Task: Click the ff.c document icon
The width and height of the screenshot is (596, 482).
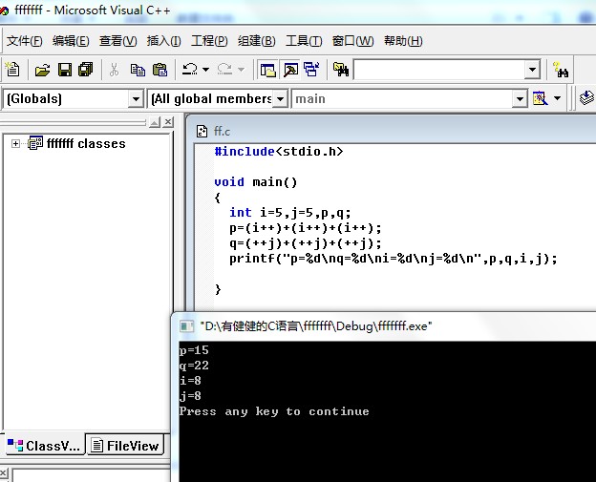Action: point(202,132)
